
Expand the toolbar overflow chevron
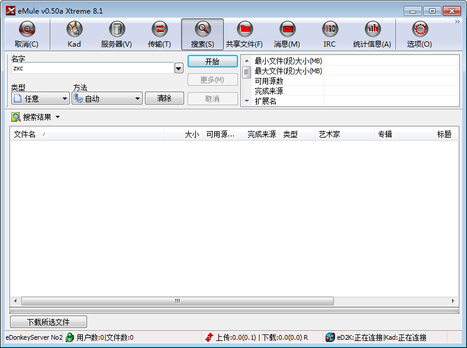pyautogui.click(x=457, y=22)
